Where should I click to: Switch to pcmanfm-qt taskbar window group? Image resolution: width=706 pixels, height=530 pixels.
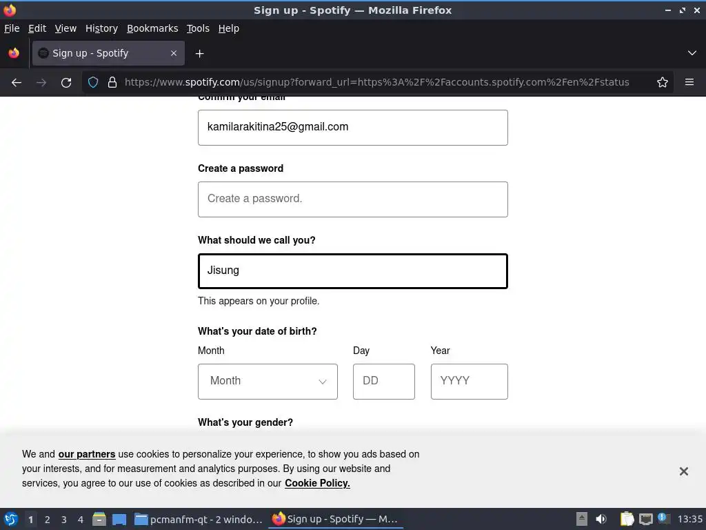(199, 519)
